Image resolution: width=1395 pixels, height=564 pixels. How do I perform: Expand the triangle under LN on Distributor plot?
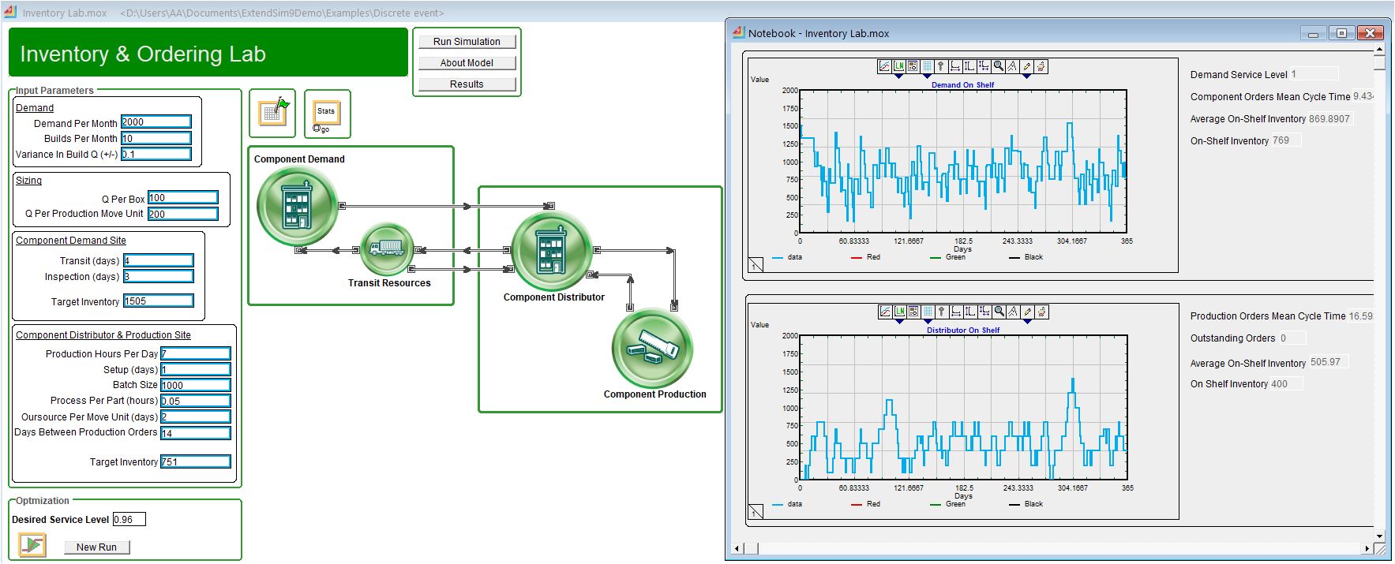coord(899,322)
